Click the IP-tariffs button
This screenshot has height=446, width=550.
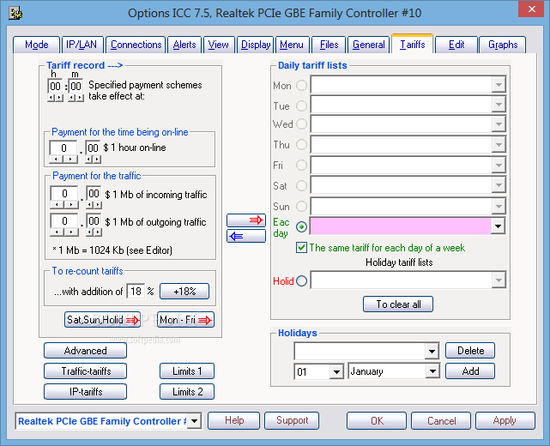pos(85,392)
